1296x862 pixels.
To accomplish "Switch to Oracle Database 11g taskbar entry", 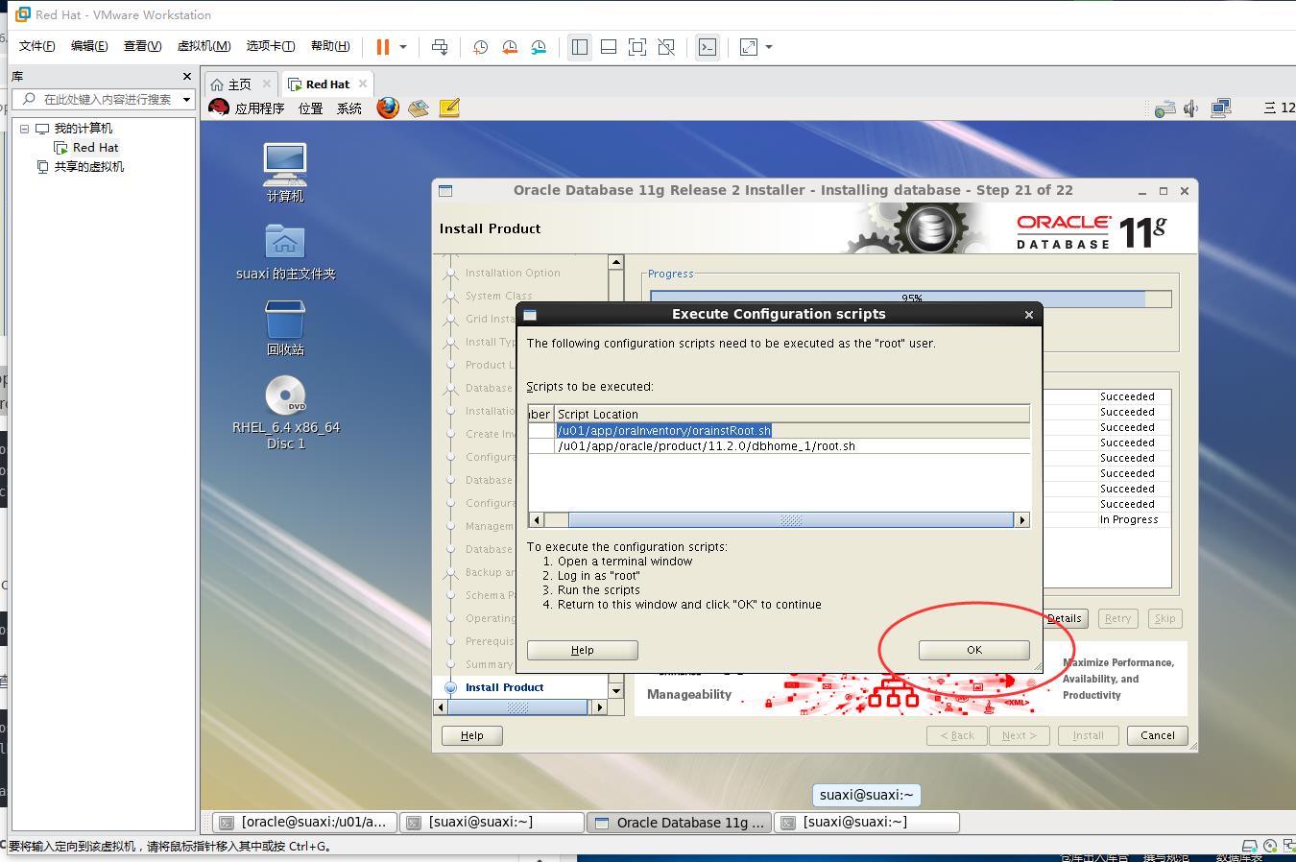I will point(680,822).
